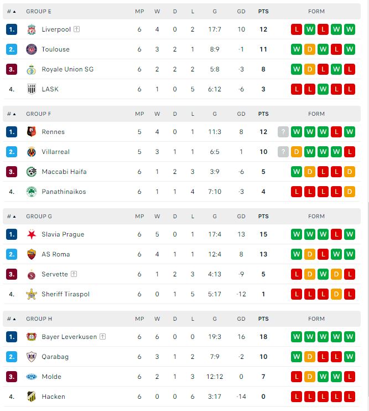This screenshot has width=369, height=411.
Task: Sort Group G table by PTS column
Action: (x=263, y=217)
